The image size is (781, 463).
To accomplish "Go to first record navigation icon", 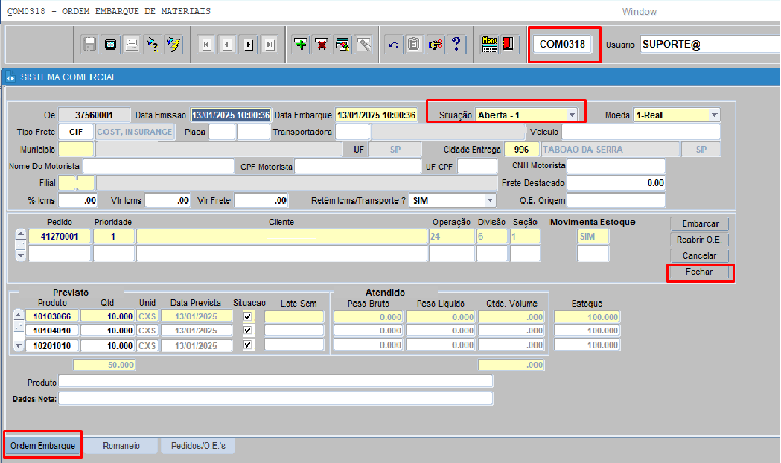I will [206, 45].
